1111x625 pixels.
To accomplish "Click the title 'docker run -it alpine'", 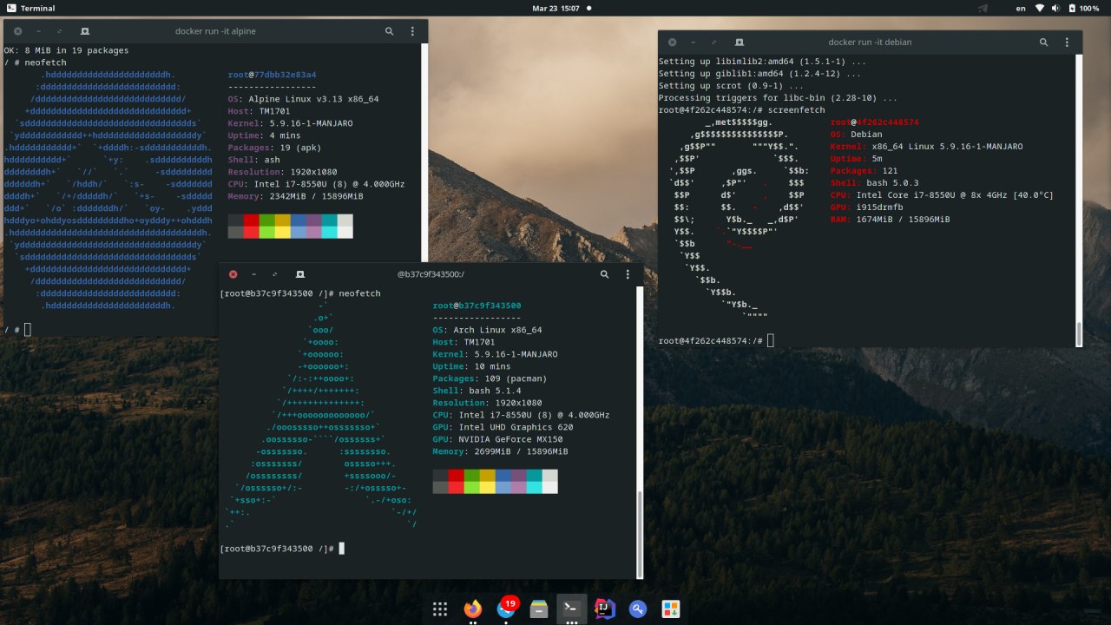I will [x=215, y=31].
